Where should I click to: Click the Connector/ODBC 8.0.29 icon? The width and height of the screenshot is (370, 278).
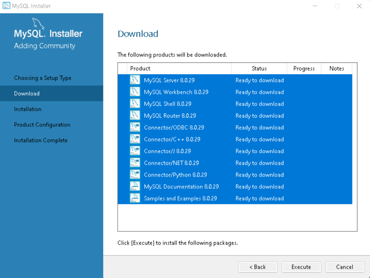click(x=135, y=127)
